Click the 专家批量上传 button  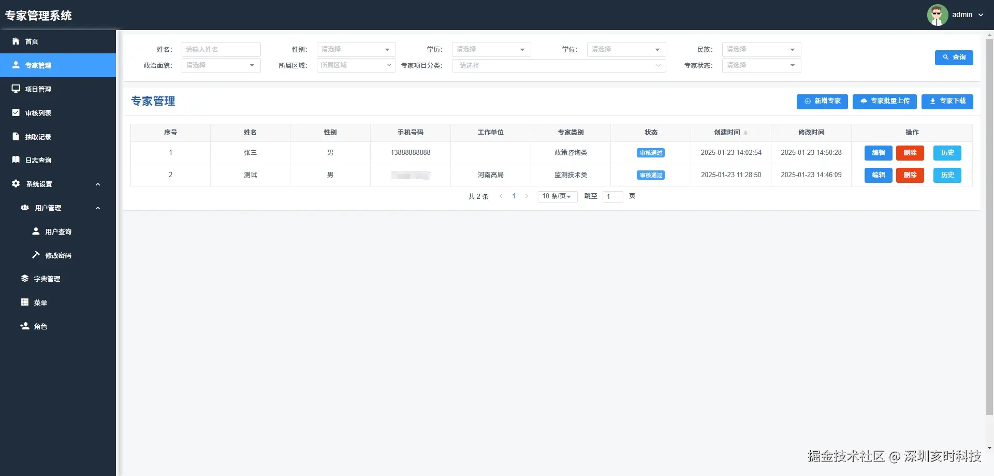pos(885,102)
